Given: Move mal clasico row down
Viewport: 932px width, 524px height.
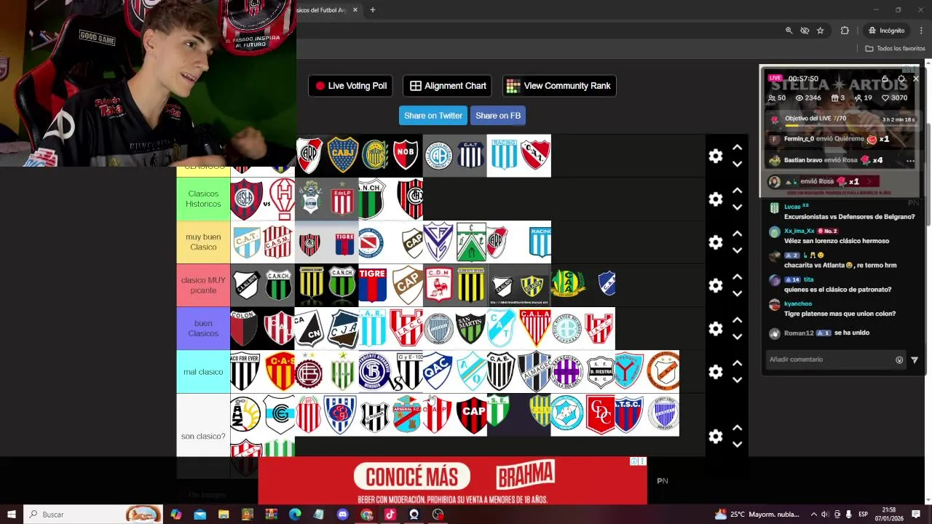Looking at the screenshot, I should [737, 380].
